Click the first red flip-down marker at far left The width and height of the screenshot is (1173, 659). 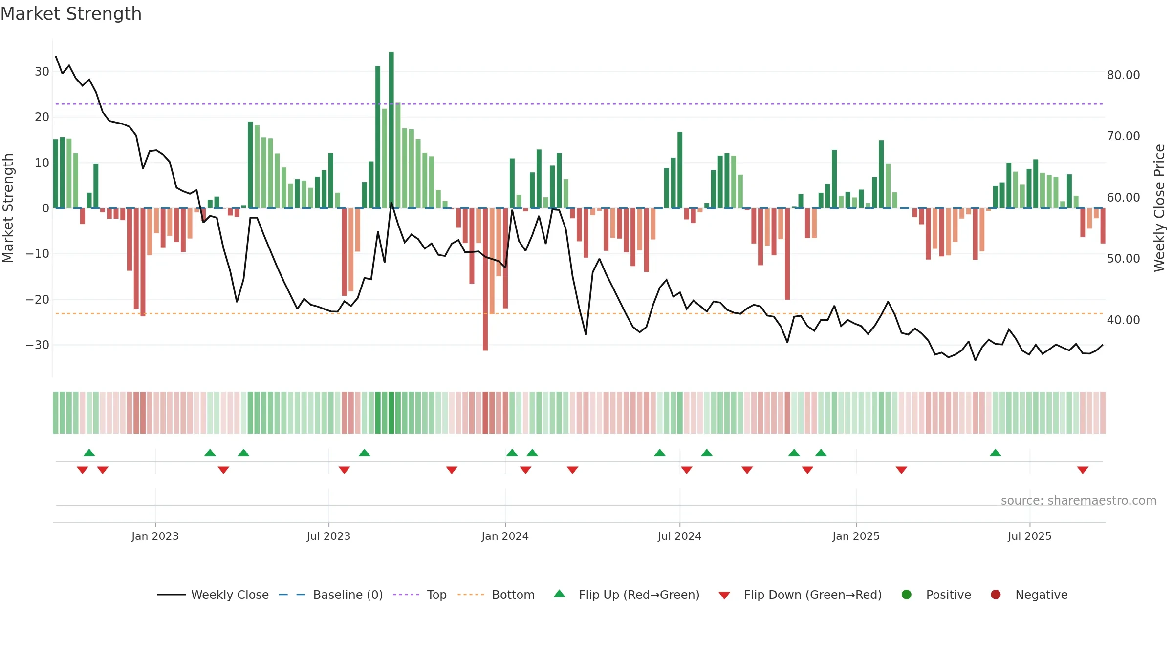[x=82, y=470]
